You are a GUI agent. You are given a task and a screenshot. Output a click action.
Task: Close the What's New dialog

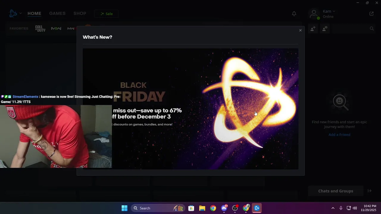pos(300,30)
